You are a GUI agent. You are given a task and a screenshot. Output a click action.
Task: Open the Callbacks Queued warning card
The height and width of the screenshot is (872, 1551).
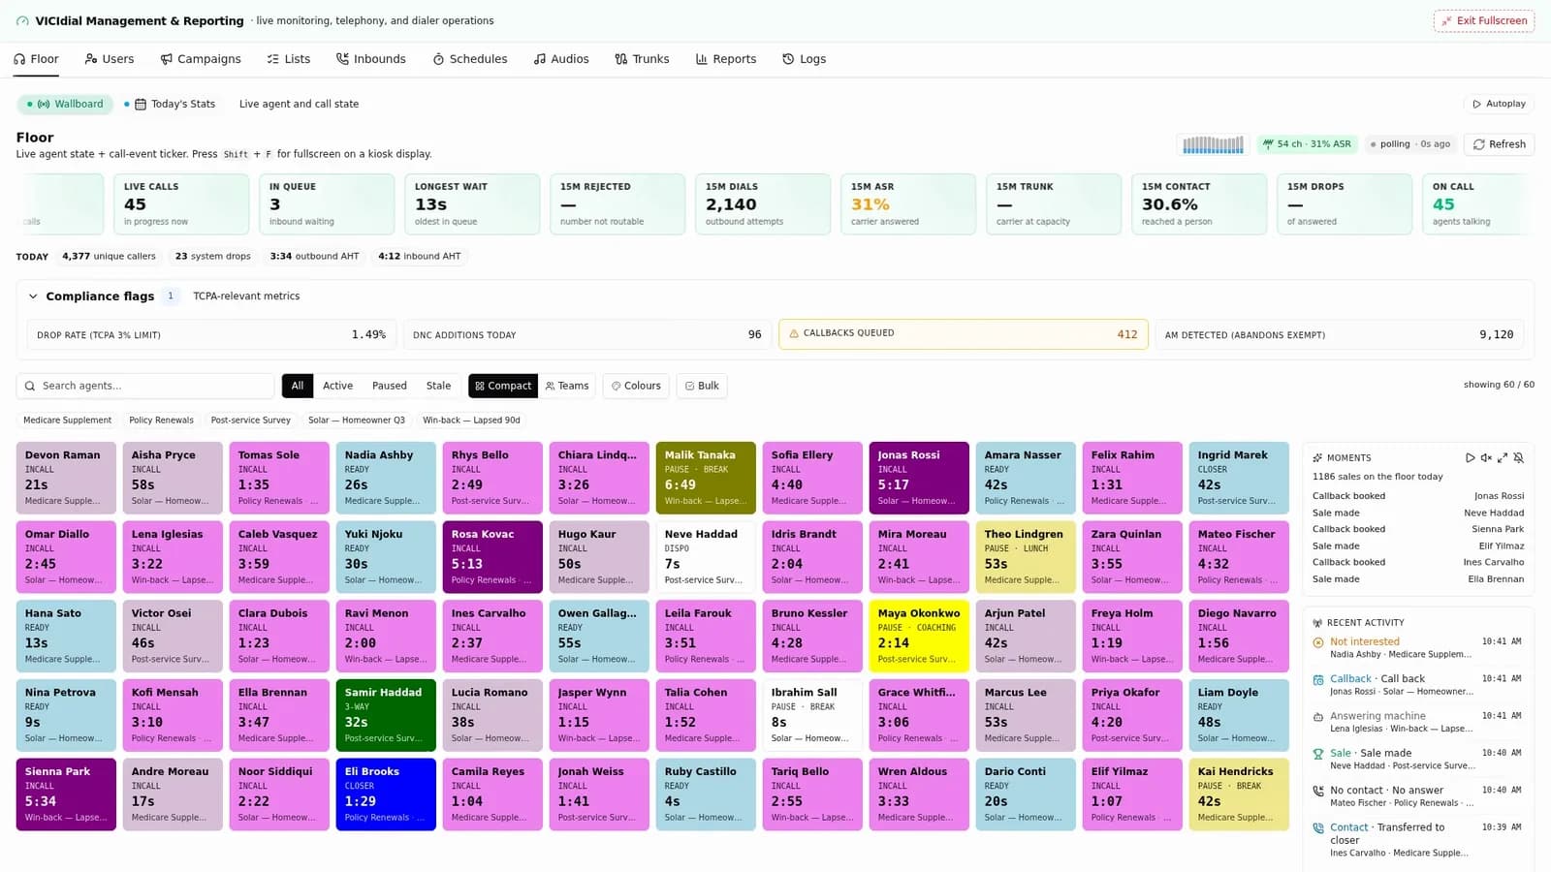click(964, 334)
